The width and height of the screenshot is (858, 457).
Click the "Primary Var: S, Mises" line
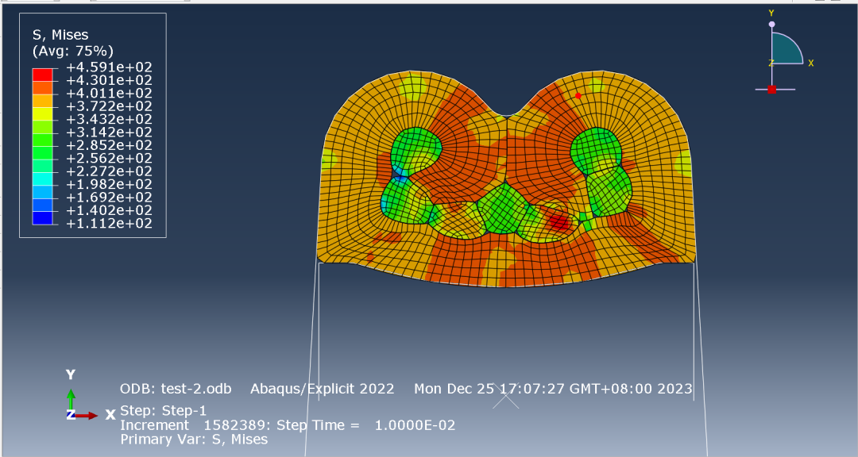pyautogui.click(x=195, y=440)
